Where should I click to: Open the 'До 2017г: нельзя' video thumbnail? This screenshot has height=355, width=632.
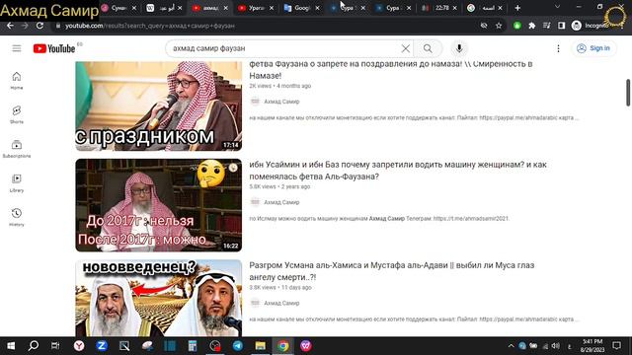[158, 205]
